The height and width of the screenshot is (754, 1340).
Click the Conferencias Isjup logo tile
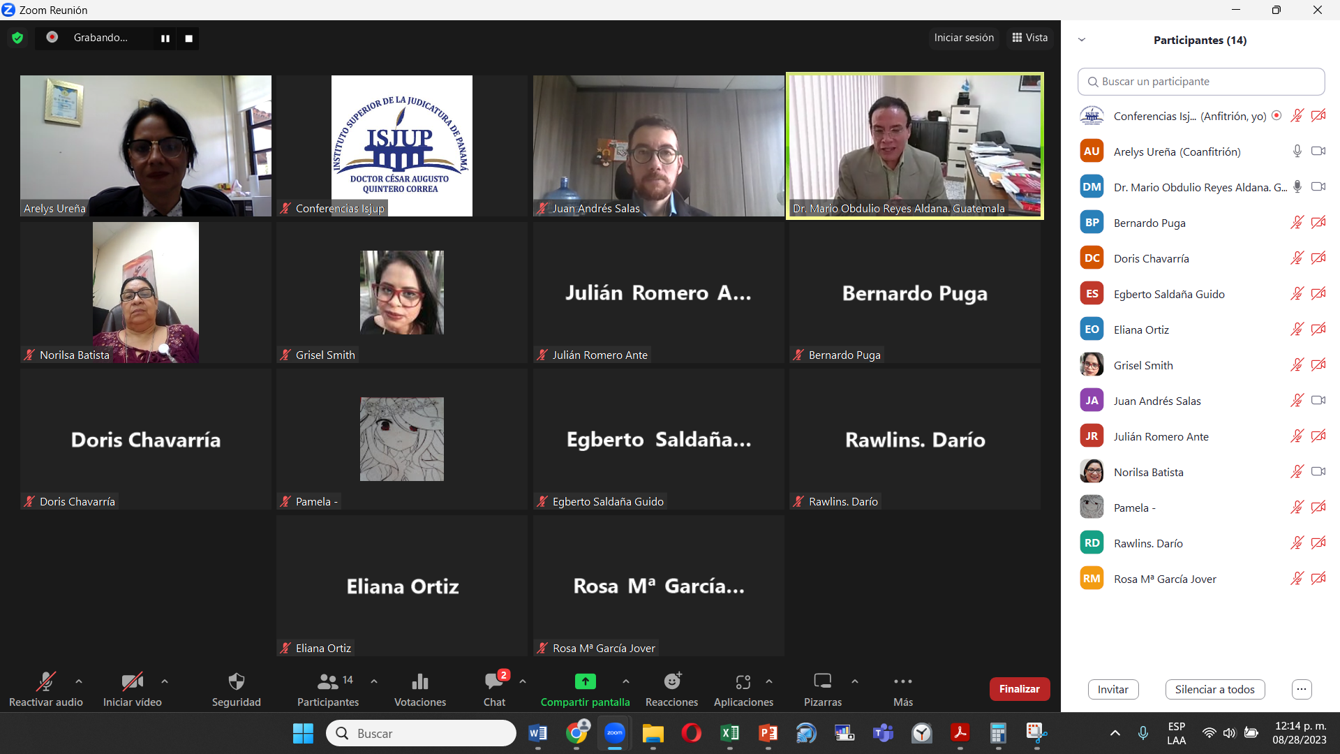402,146
